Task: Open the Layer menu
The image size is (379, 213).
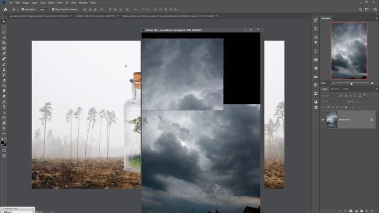Action: coord(34,2)
